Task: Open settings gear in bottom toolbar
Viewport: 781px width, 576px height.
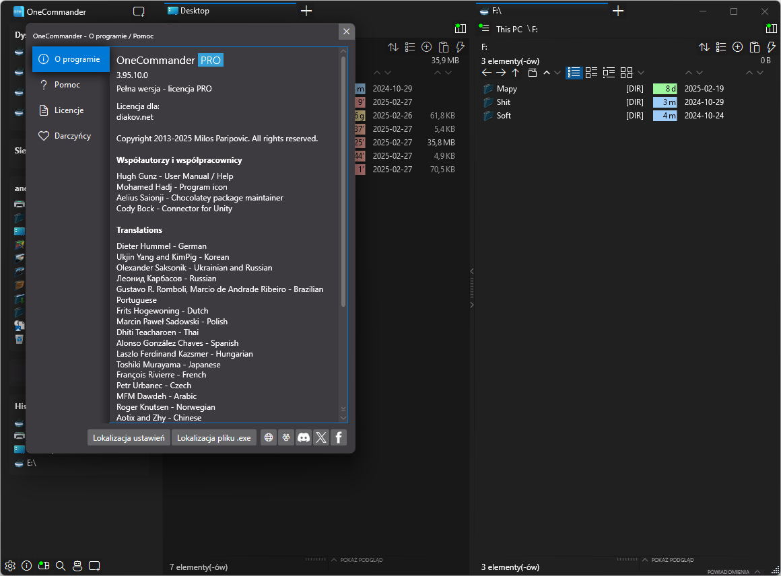Action: (10, 565)
